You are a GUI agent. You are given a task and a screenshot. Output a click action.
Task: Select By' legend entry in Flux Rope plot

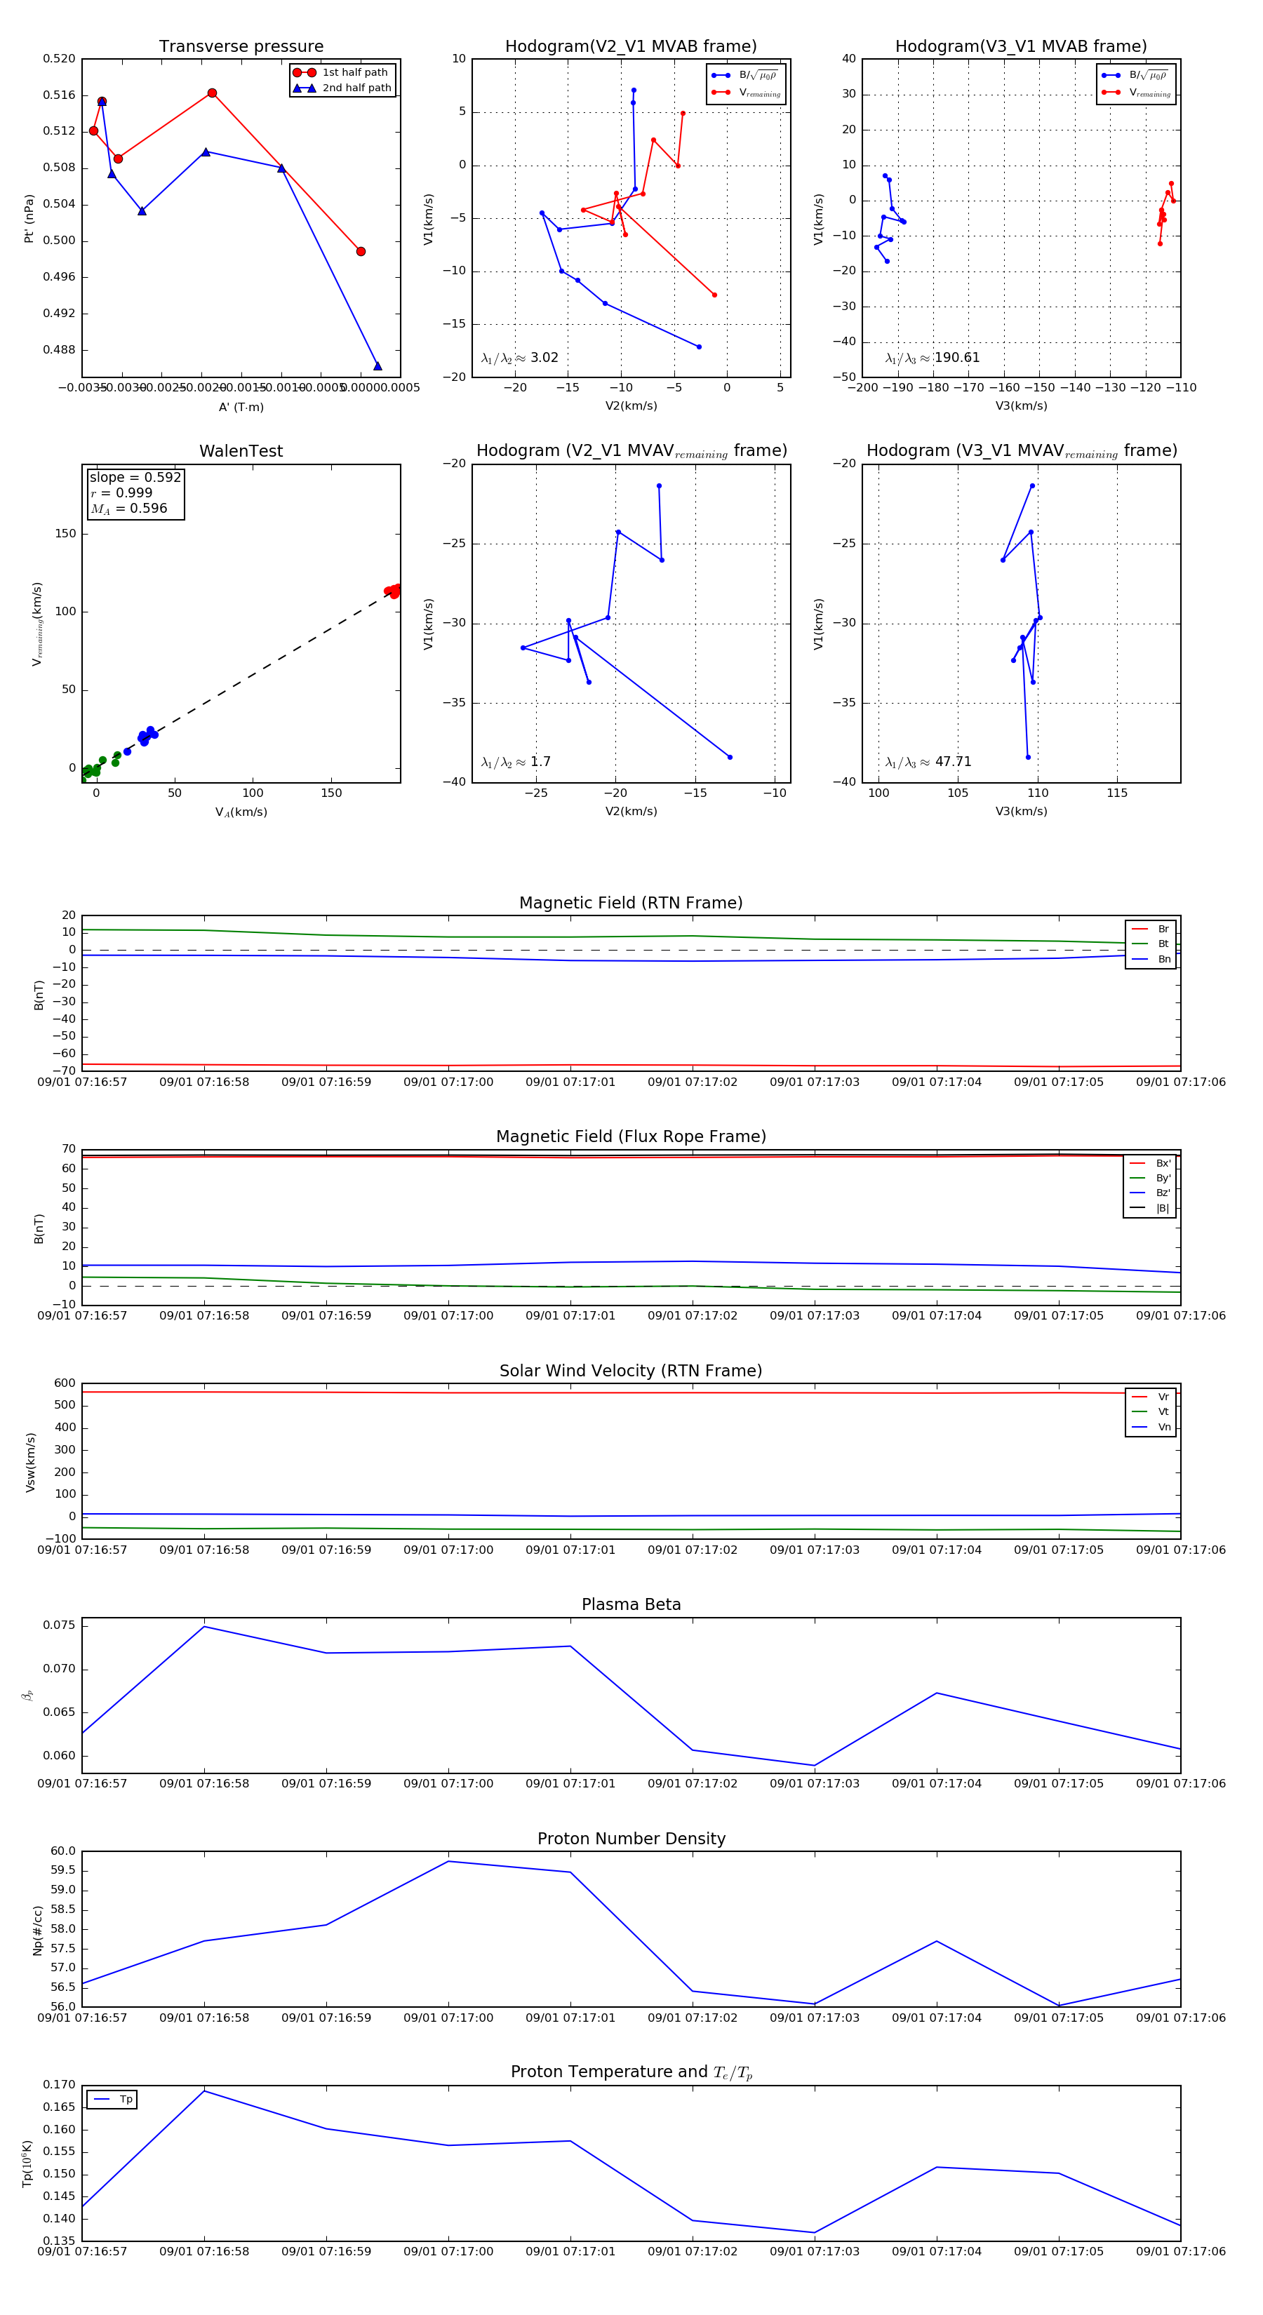click(1150, 1178)
